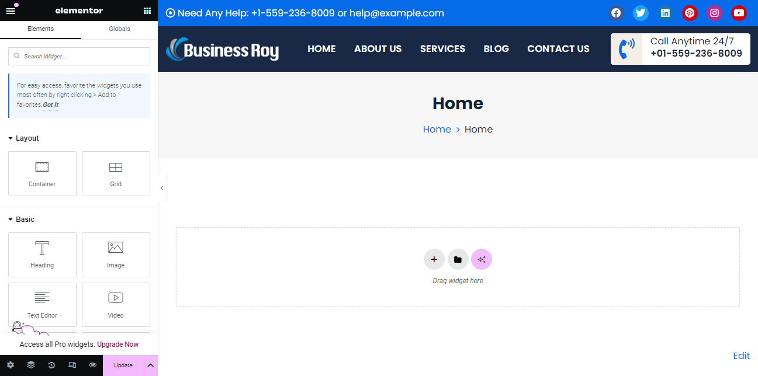Viewport: 758px width, 376px height.
Task: Hide the Elementor side panel
Action: 162,188
